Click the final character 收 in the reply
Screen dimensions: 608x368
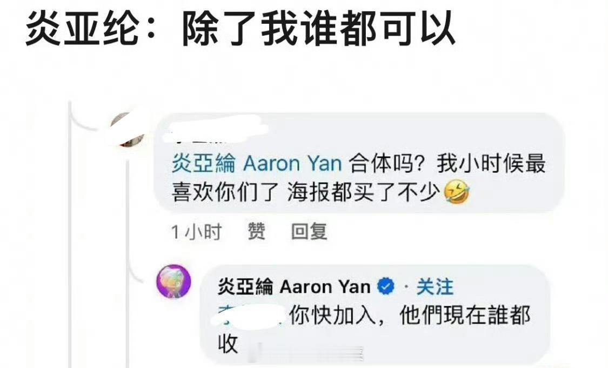[228, 344]
